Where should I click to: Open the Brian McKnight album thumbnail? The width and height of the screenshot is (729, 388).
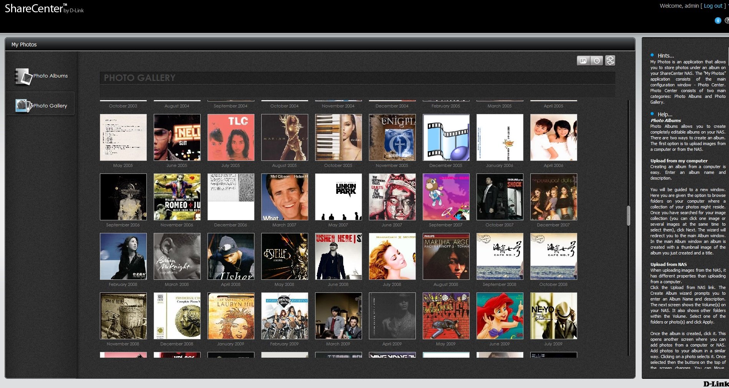tap(177, 256)
